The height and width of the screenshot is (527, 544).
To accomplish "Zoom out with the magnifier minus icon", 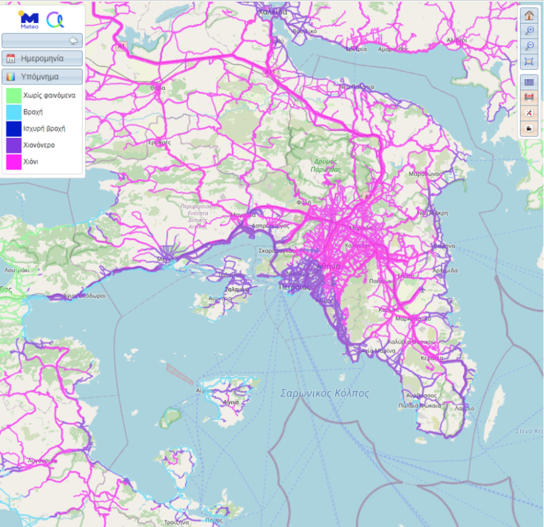I will 529,46.
